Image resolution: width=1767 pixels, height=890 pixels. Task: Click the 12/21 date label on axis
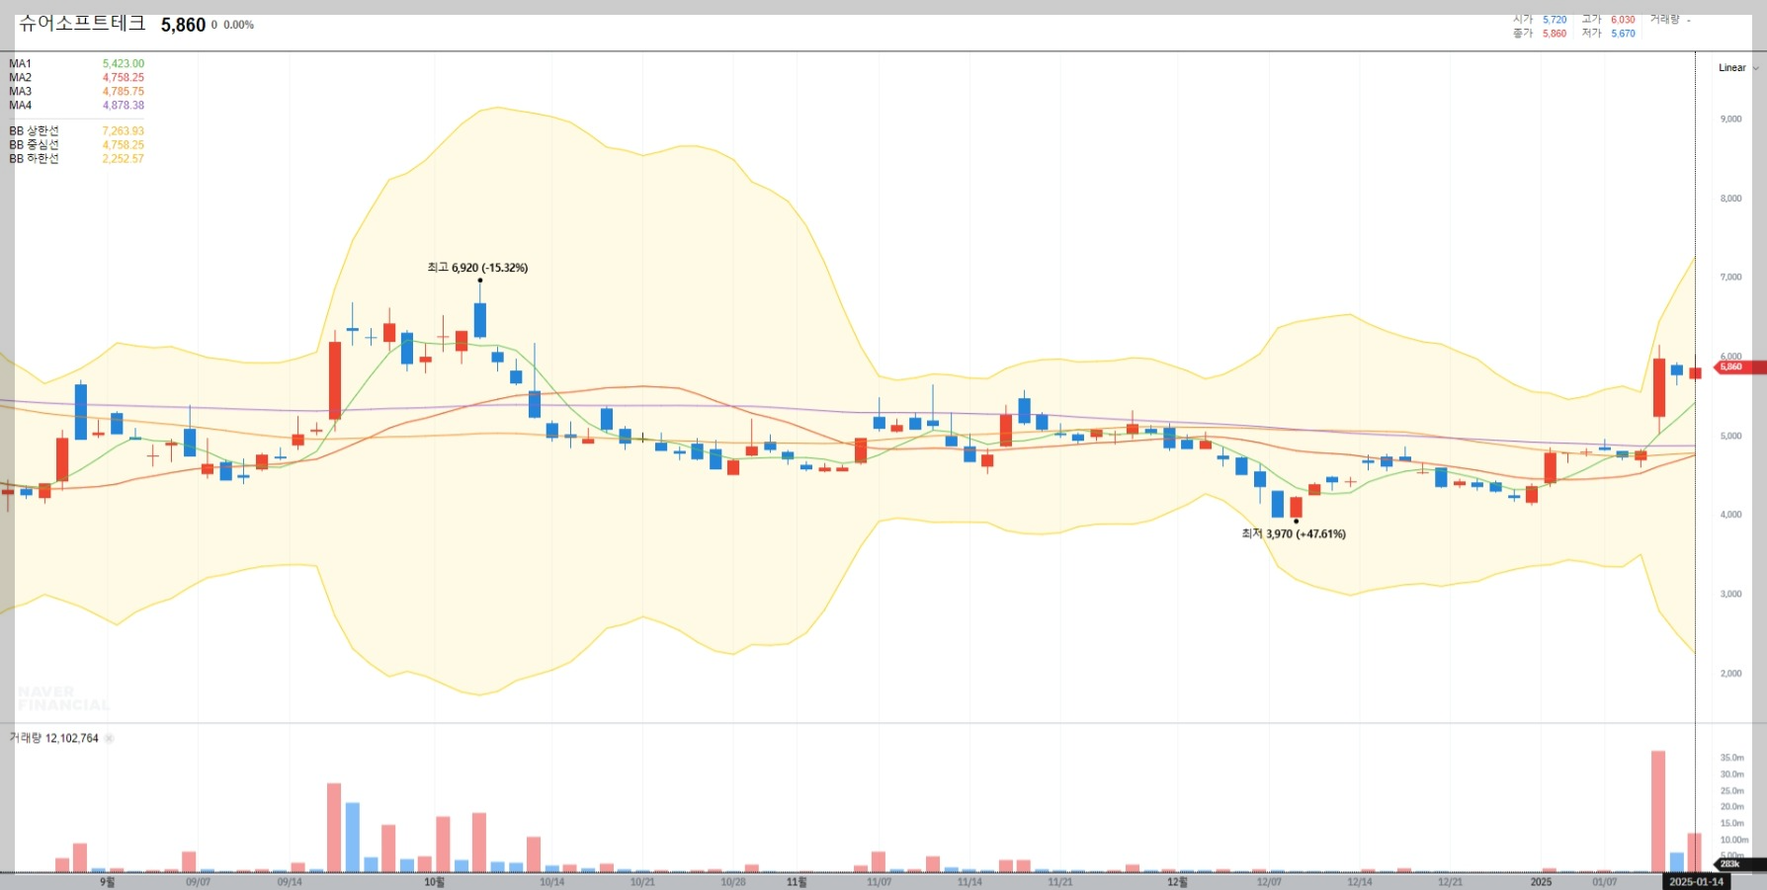click(1450, 882)
